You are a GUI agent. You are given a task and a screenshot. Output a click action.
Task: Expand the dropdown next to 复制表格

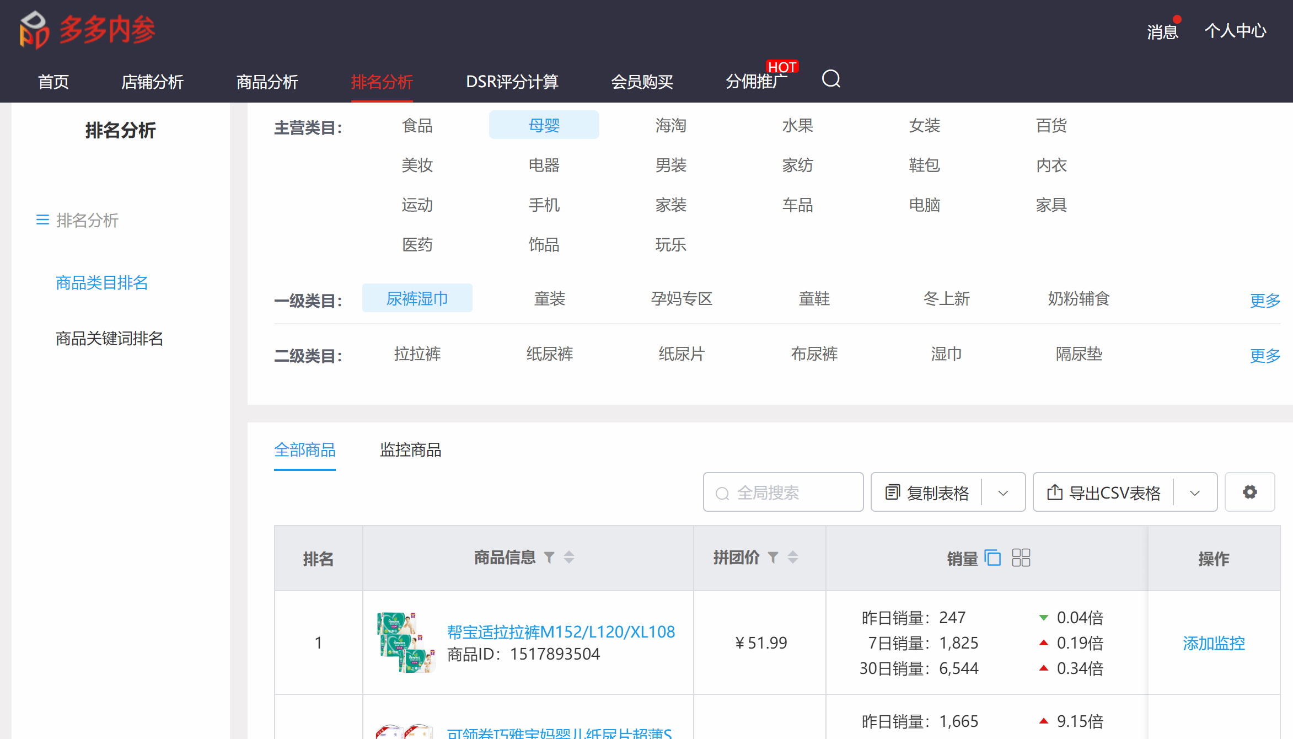point(1003,492)
